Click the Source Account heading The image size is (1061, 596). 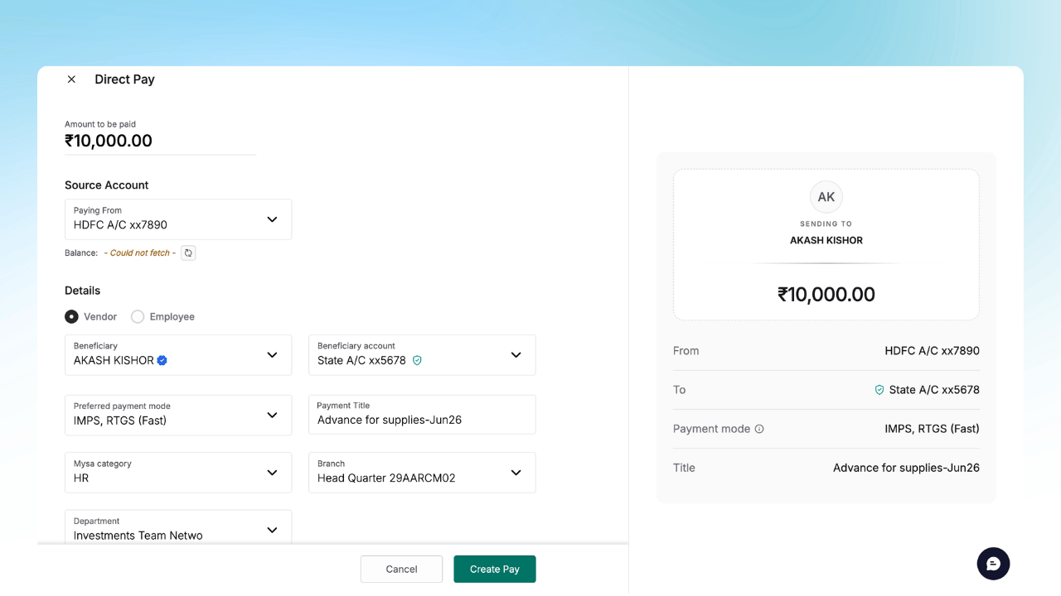click(x=107, y=185)
